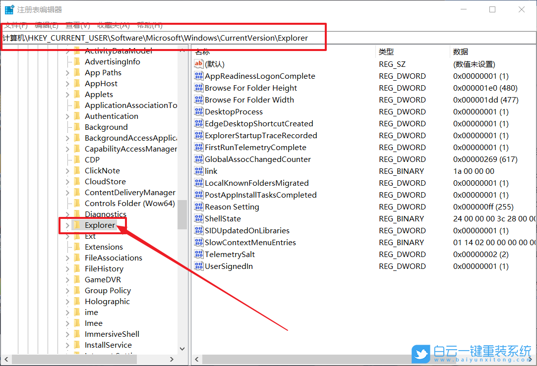Click the TelemetrySalt value icon
Image resolution: width=537 pixels, height=366 pixels.
click(x=198, y=255)
